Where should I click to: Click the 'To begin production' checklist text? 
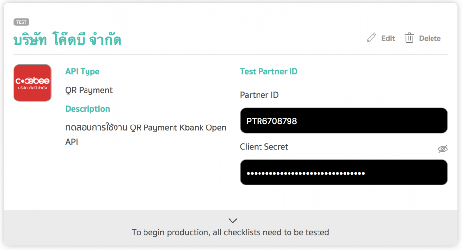point(231,232)
